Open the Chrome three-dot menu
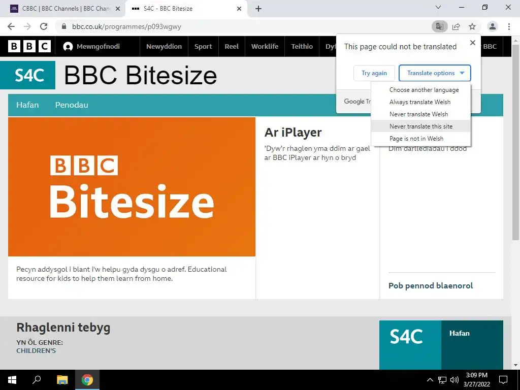This screenshot has height=390, width=520. [509, 26]
